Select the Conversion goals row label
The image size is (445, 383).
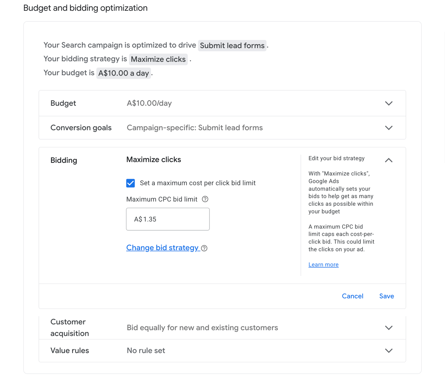coord(81,128)
